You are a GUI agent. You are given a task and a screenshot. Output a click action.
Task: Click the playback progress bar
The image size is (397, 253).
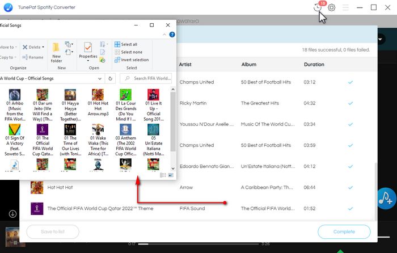[x=198, y=244]
